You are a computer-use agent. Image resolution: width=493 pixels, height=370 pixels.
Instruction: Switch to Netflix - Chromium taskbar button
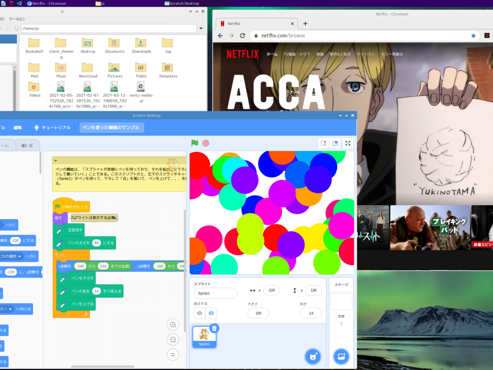47,3
